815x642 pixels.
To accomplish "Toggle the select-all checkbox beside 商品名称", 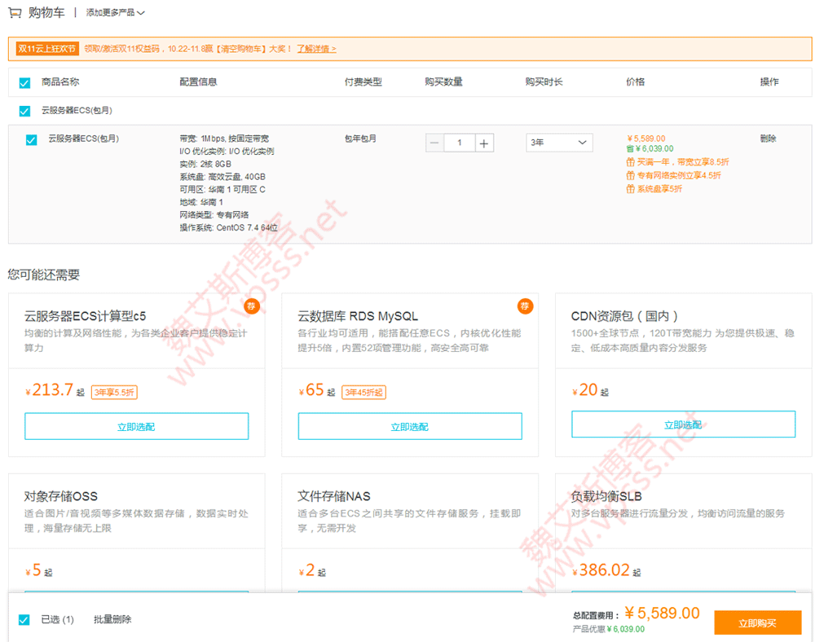I will tap(24, 82).
